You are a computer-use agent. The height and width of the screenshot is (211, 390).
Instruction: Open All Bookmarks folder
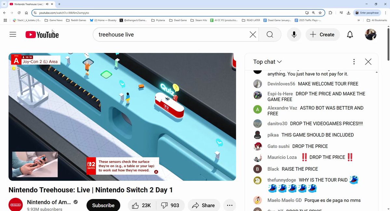[377, 20]
